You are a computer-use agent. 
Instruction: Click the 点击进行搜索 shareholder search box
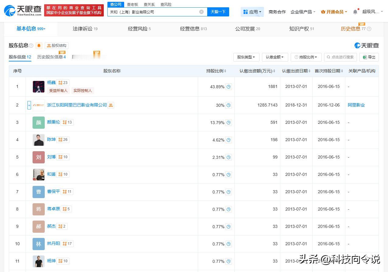point(340,57)
